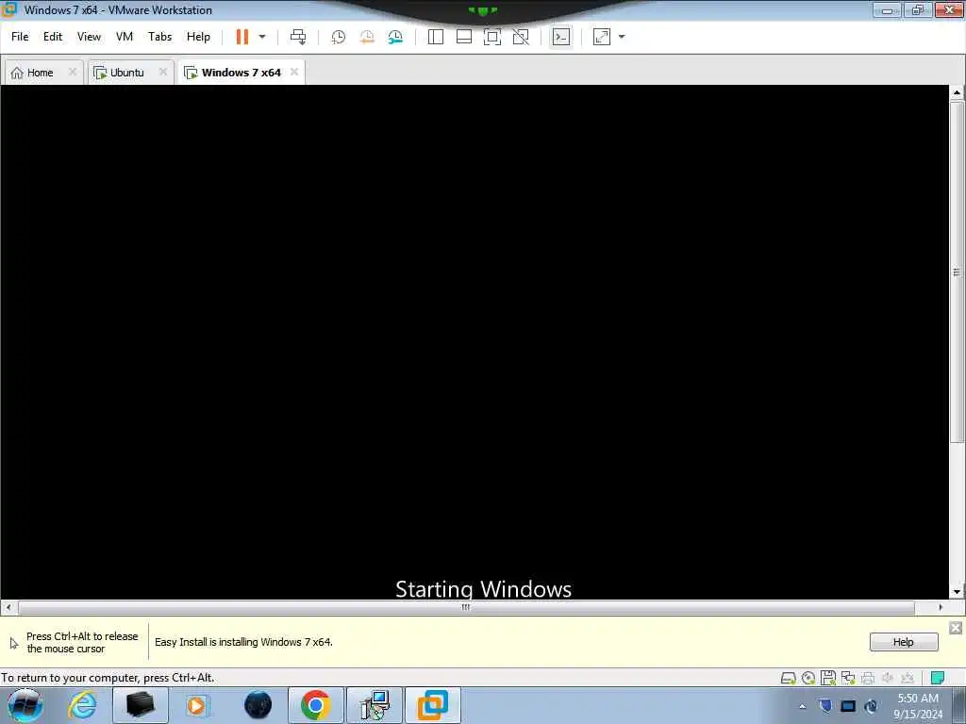Click the vertical scrollbar up arrow
Viewport: 966px width, 724px height.
click(957, 93)
